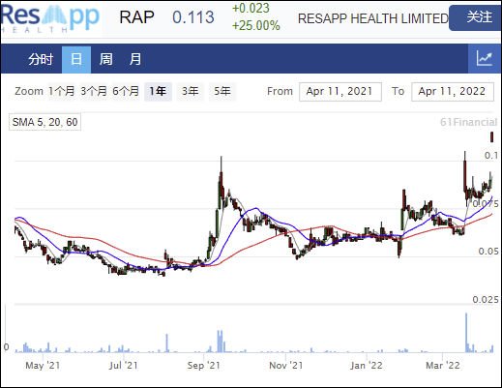Click the From date field

tap(340, 92)
